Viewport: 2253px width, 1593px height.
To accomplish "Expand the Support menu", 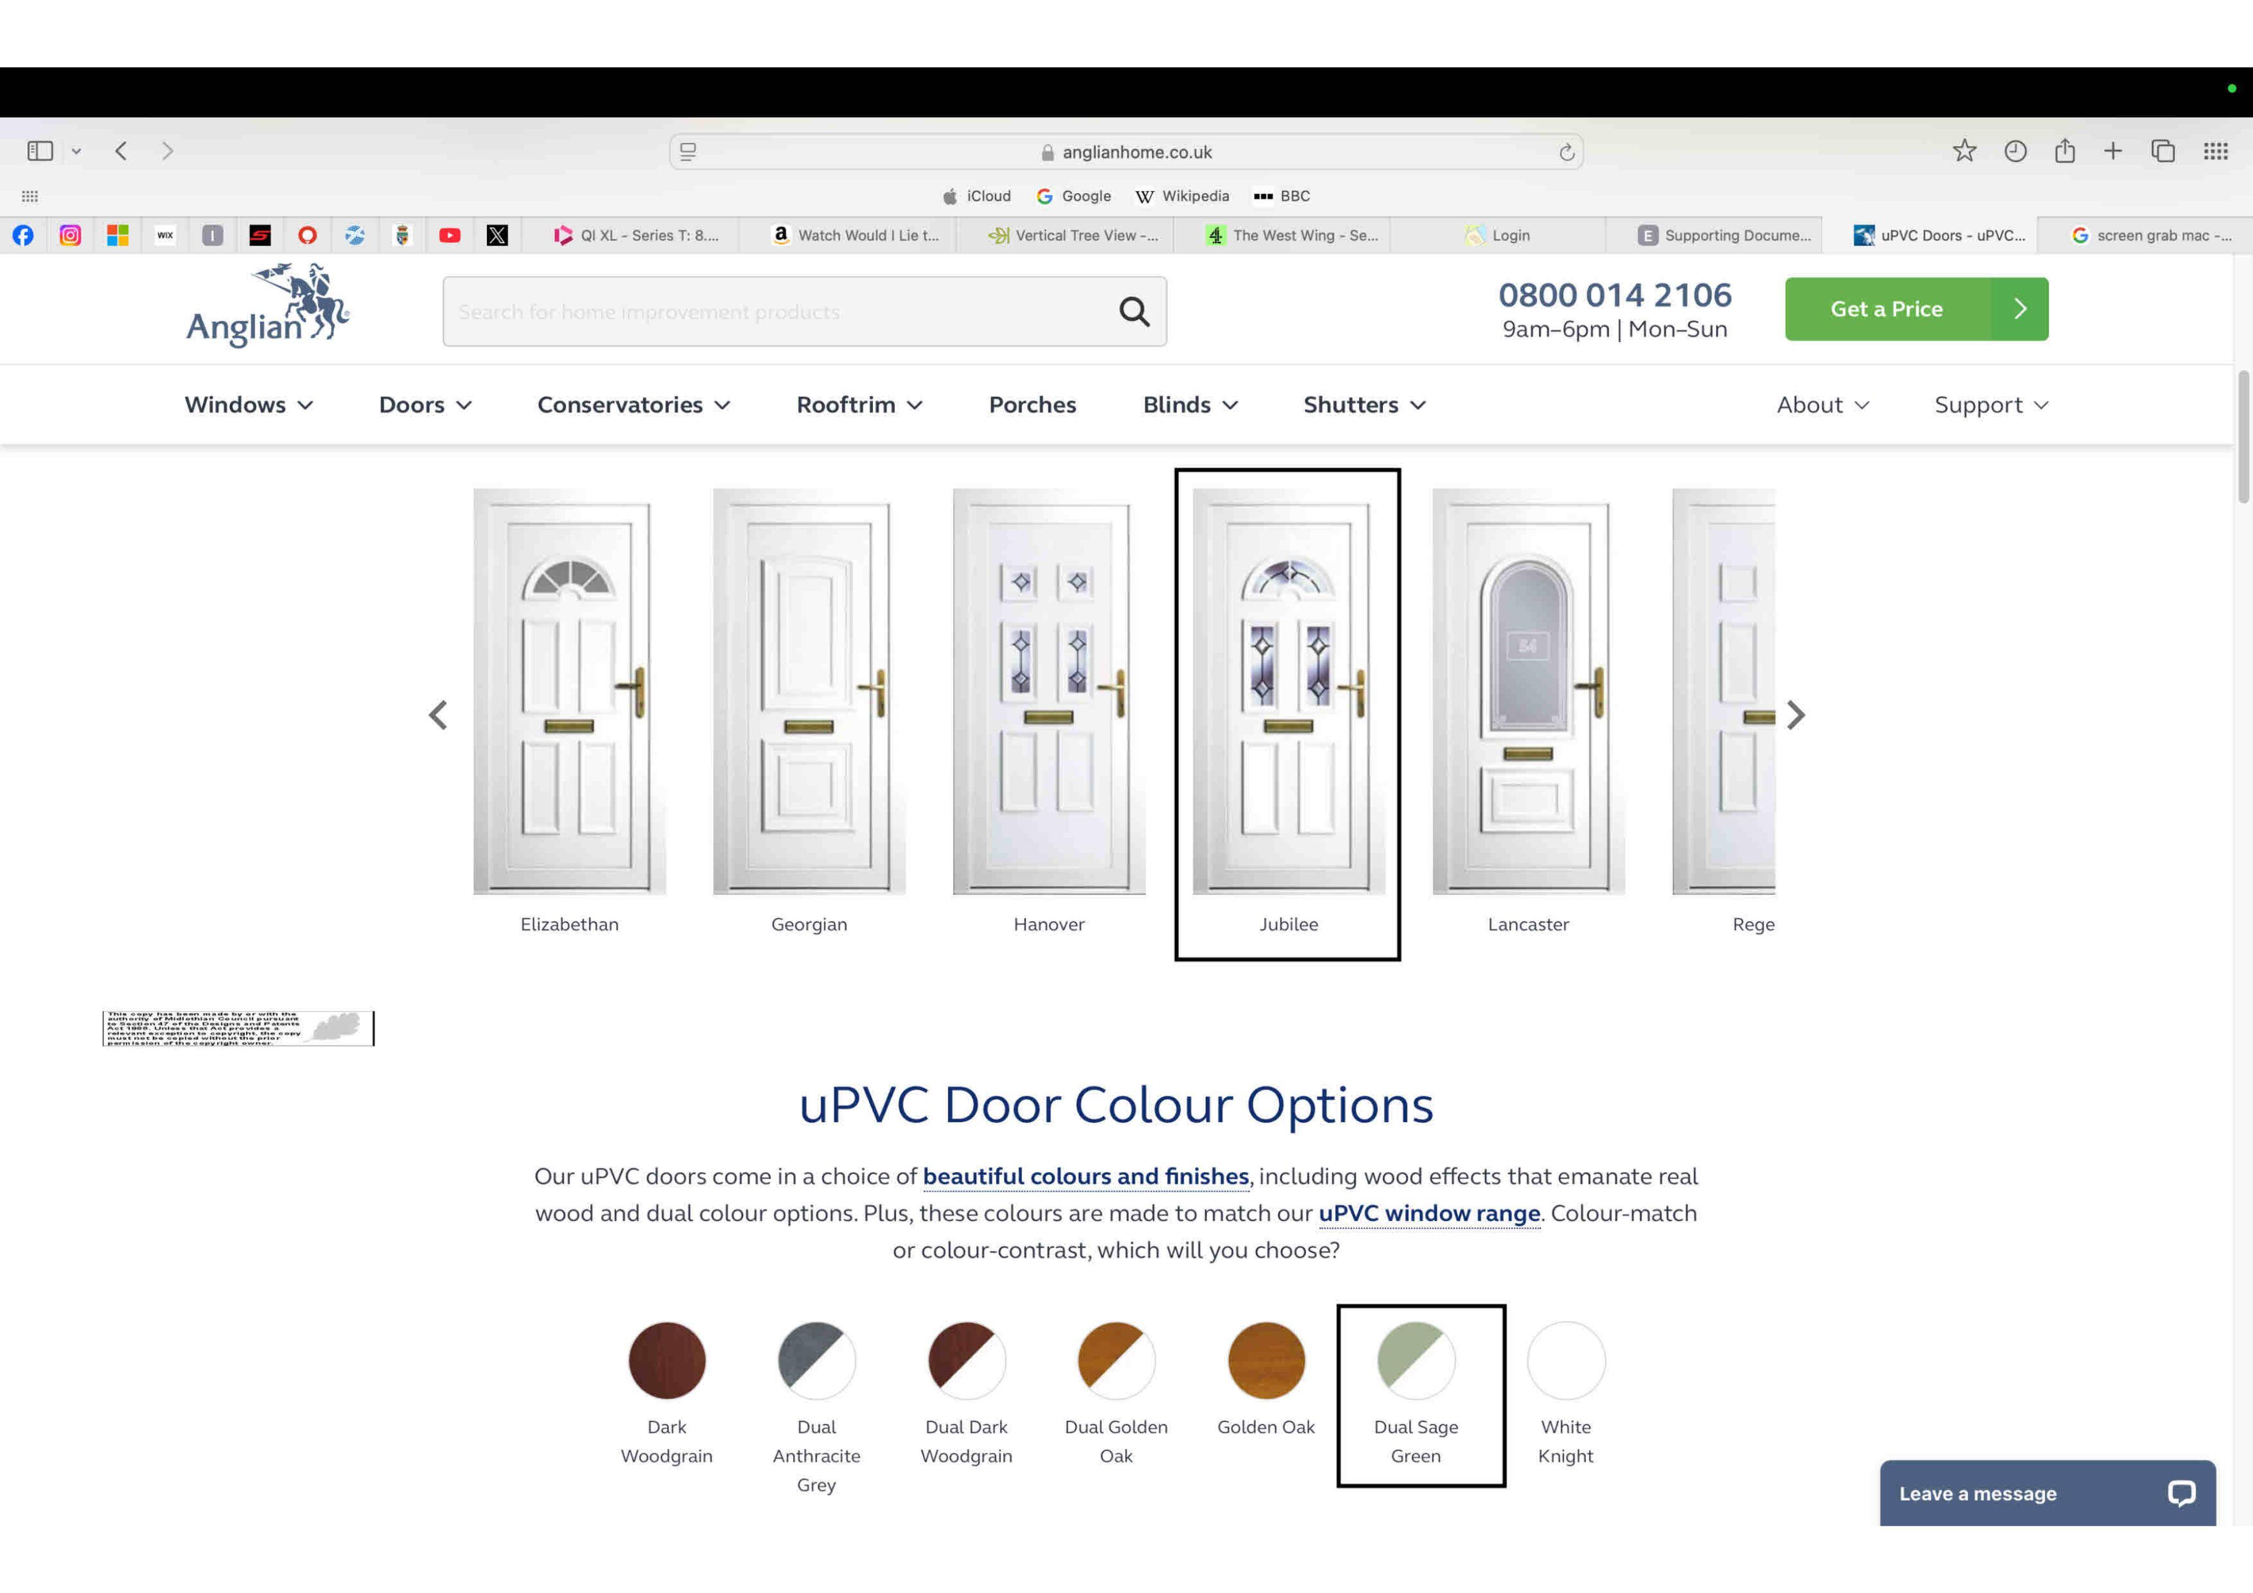I will [1992, 404].
